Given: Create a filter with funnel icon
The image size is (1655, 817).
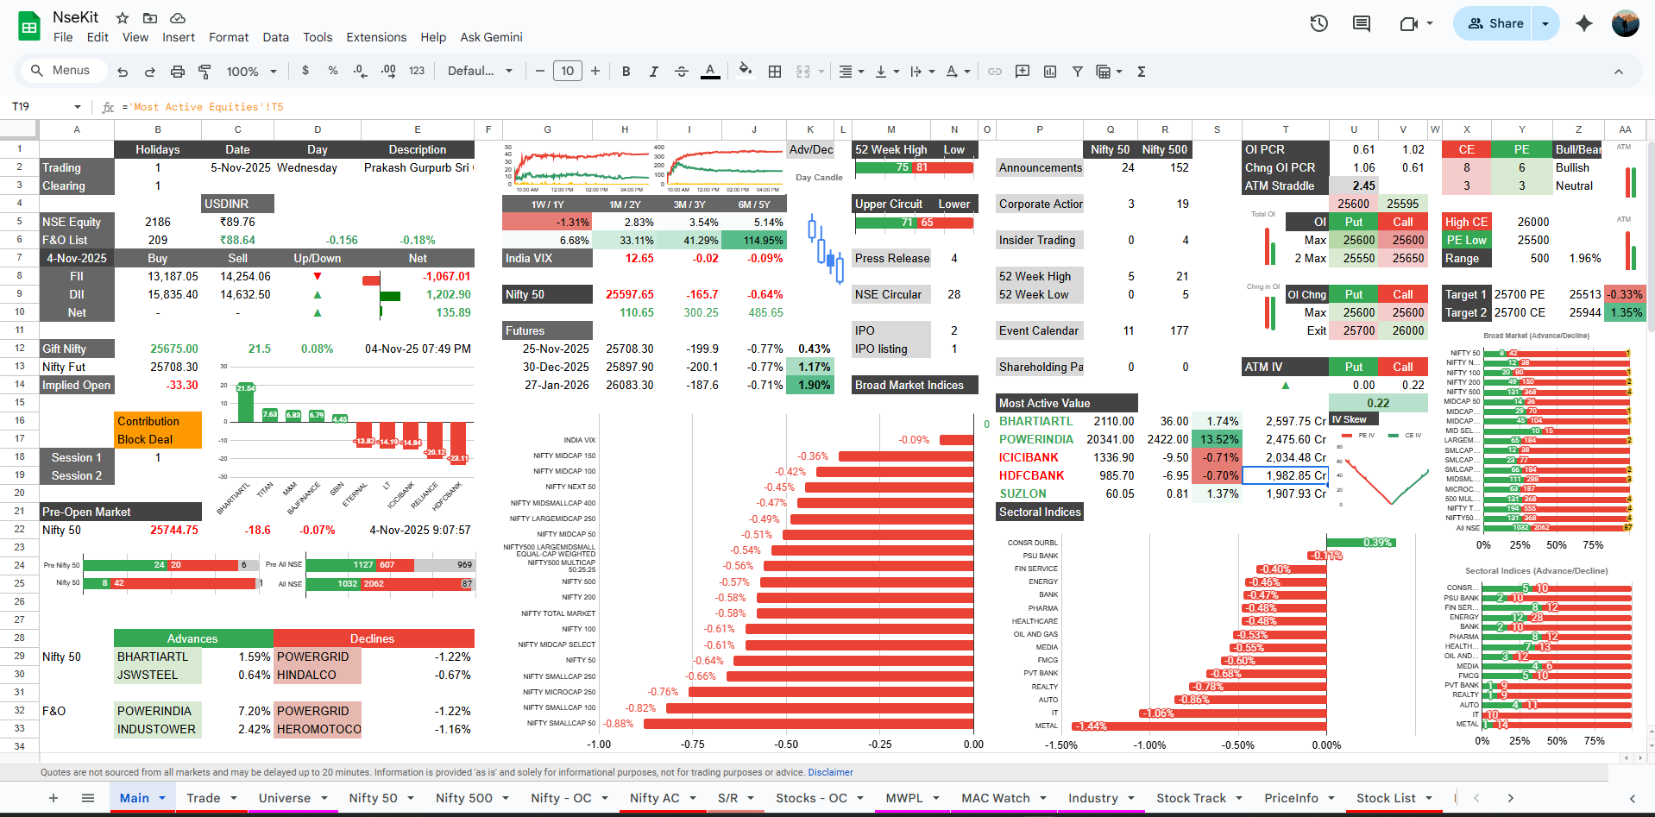Looking at the screenshot, I should [1077, 72].
